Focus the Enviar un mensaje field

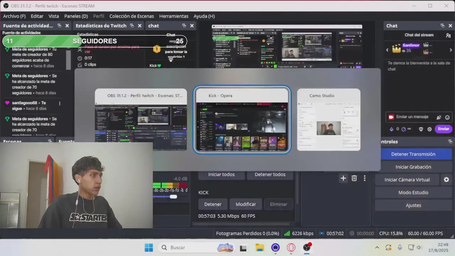click(412, 117)
